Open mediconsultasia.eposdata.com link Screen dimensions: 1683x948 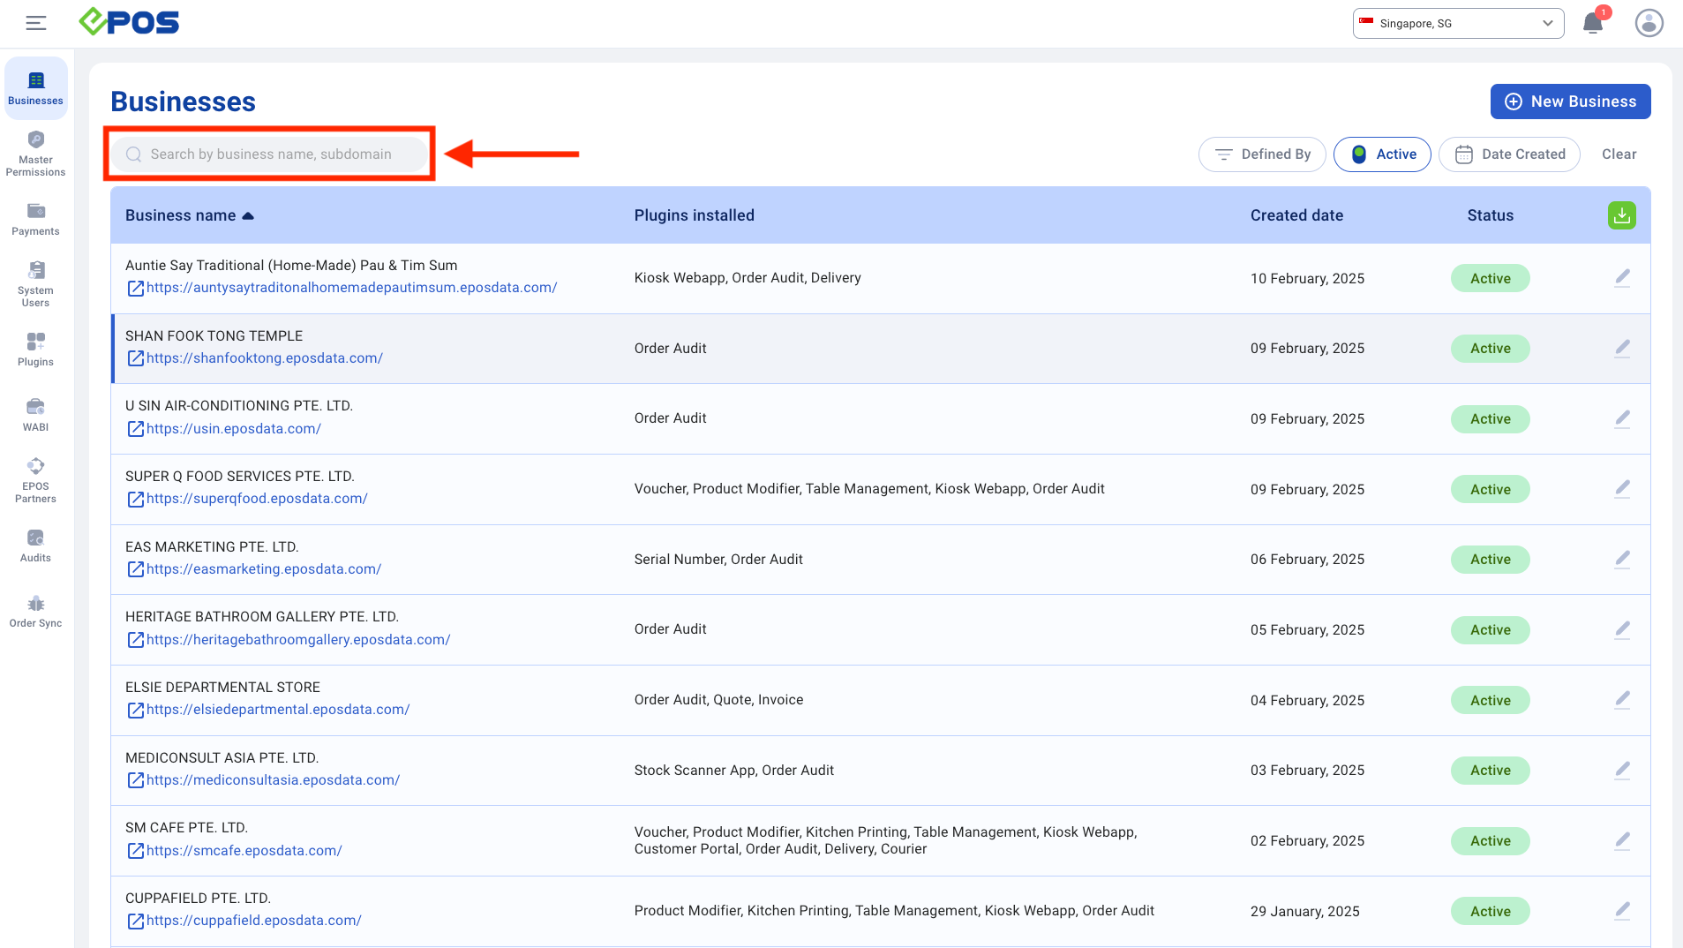(273, 780)
